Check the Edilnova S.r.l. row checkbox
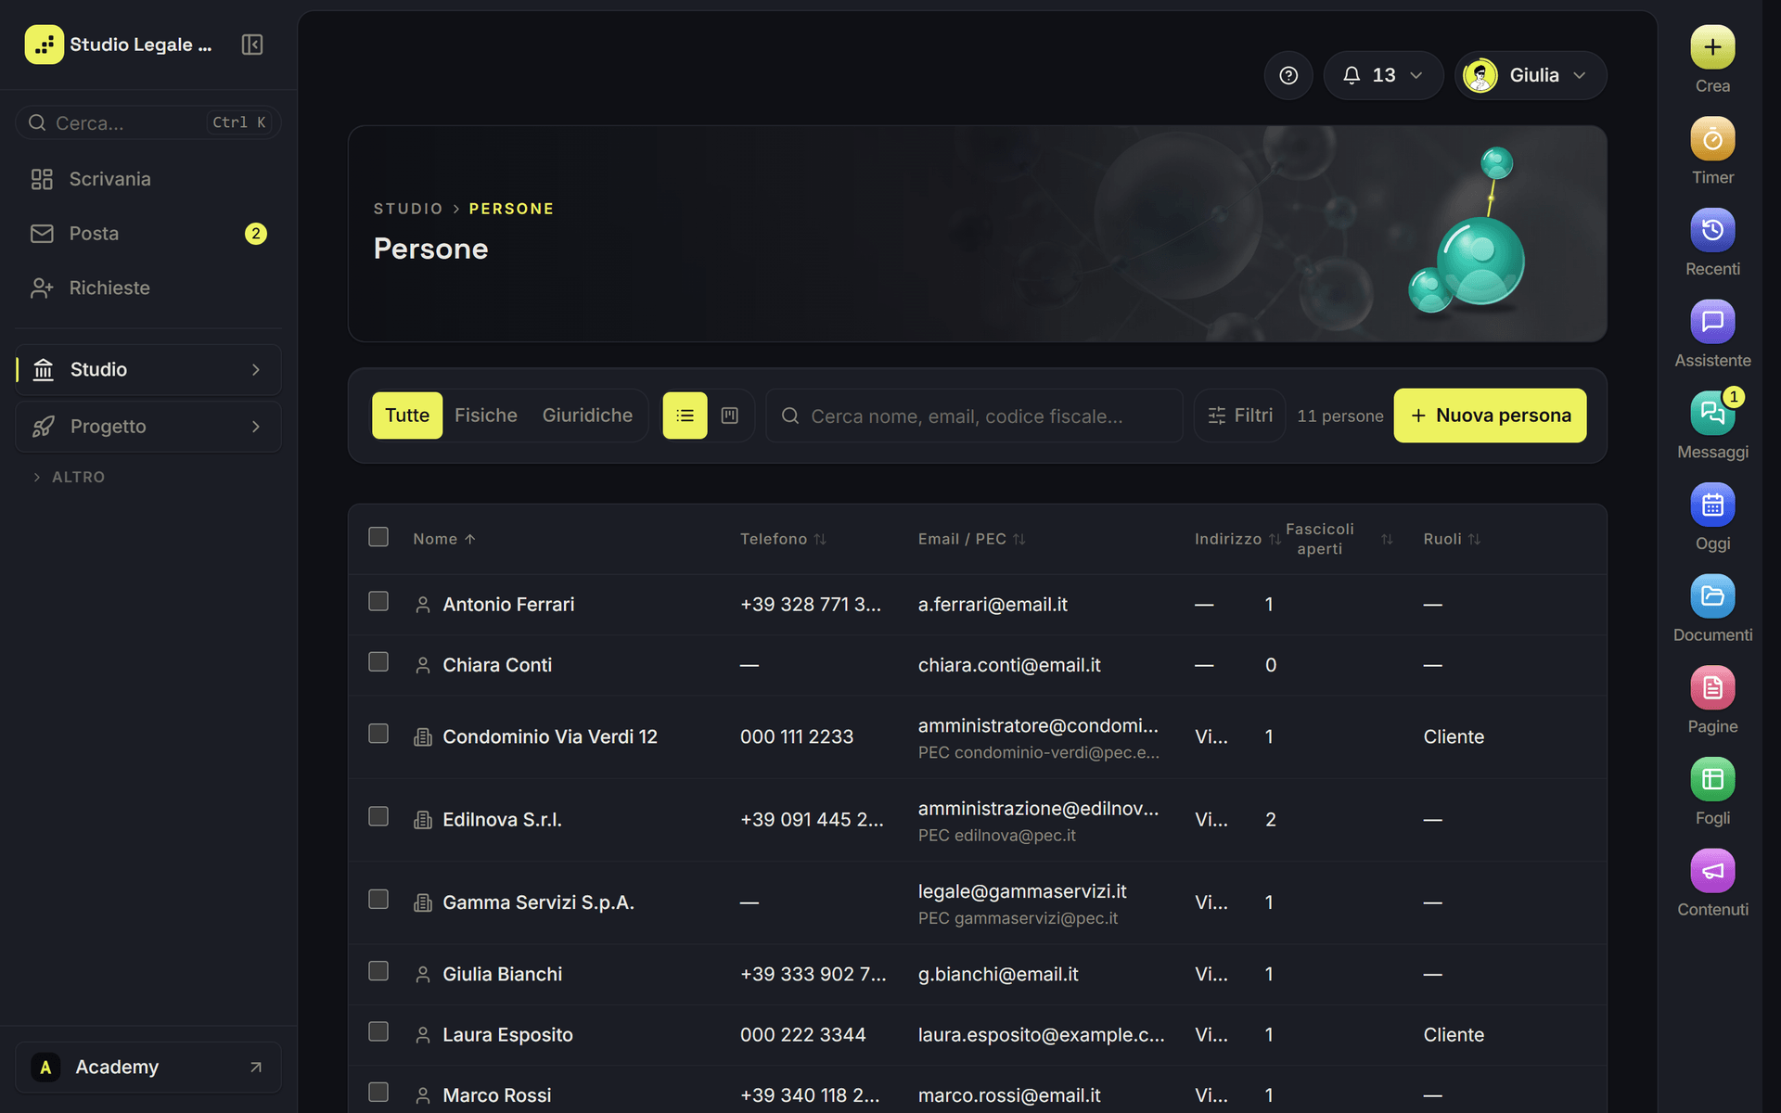The width and height of the screenshot is (1781, 1113). point(378,816)
